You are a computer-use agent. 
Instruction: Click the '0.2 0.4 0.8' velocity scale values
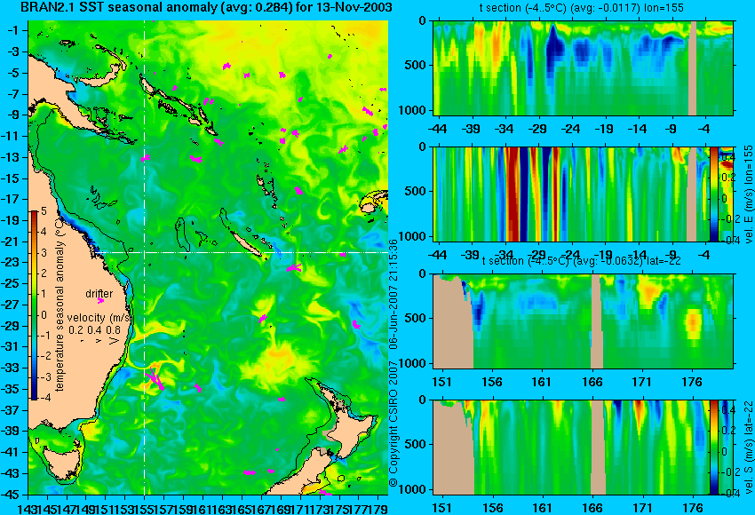pyautogui.click(x=94, y=330)
